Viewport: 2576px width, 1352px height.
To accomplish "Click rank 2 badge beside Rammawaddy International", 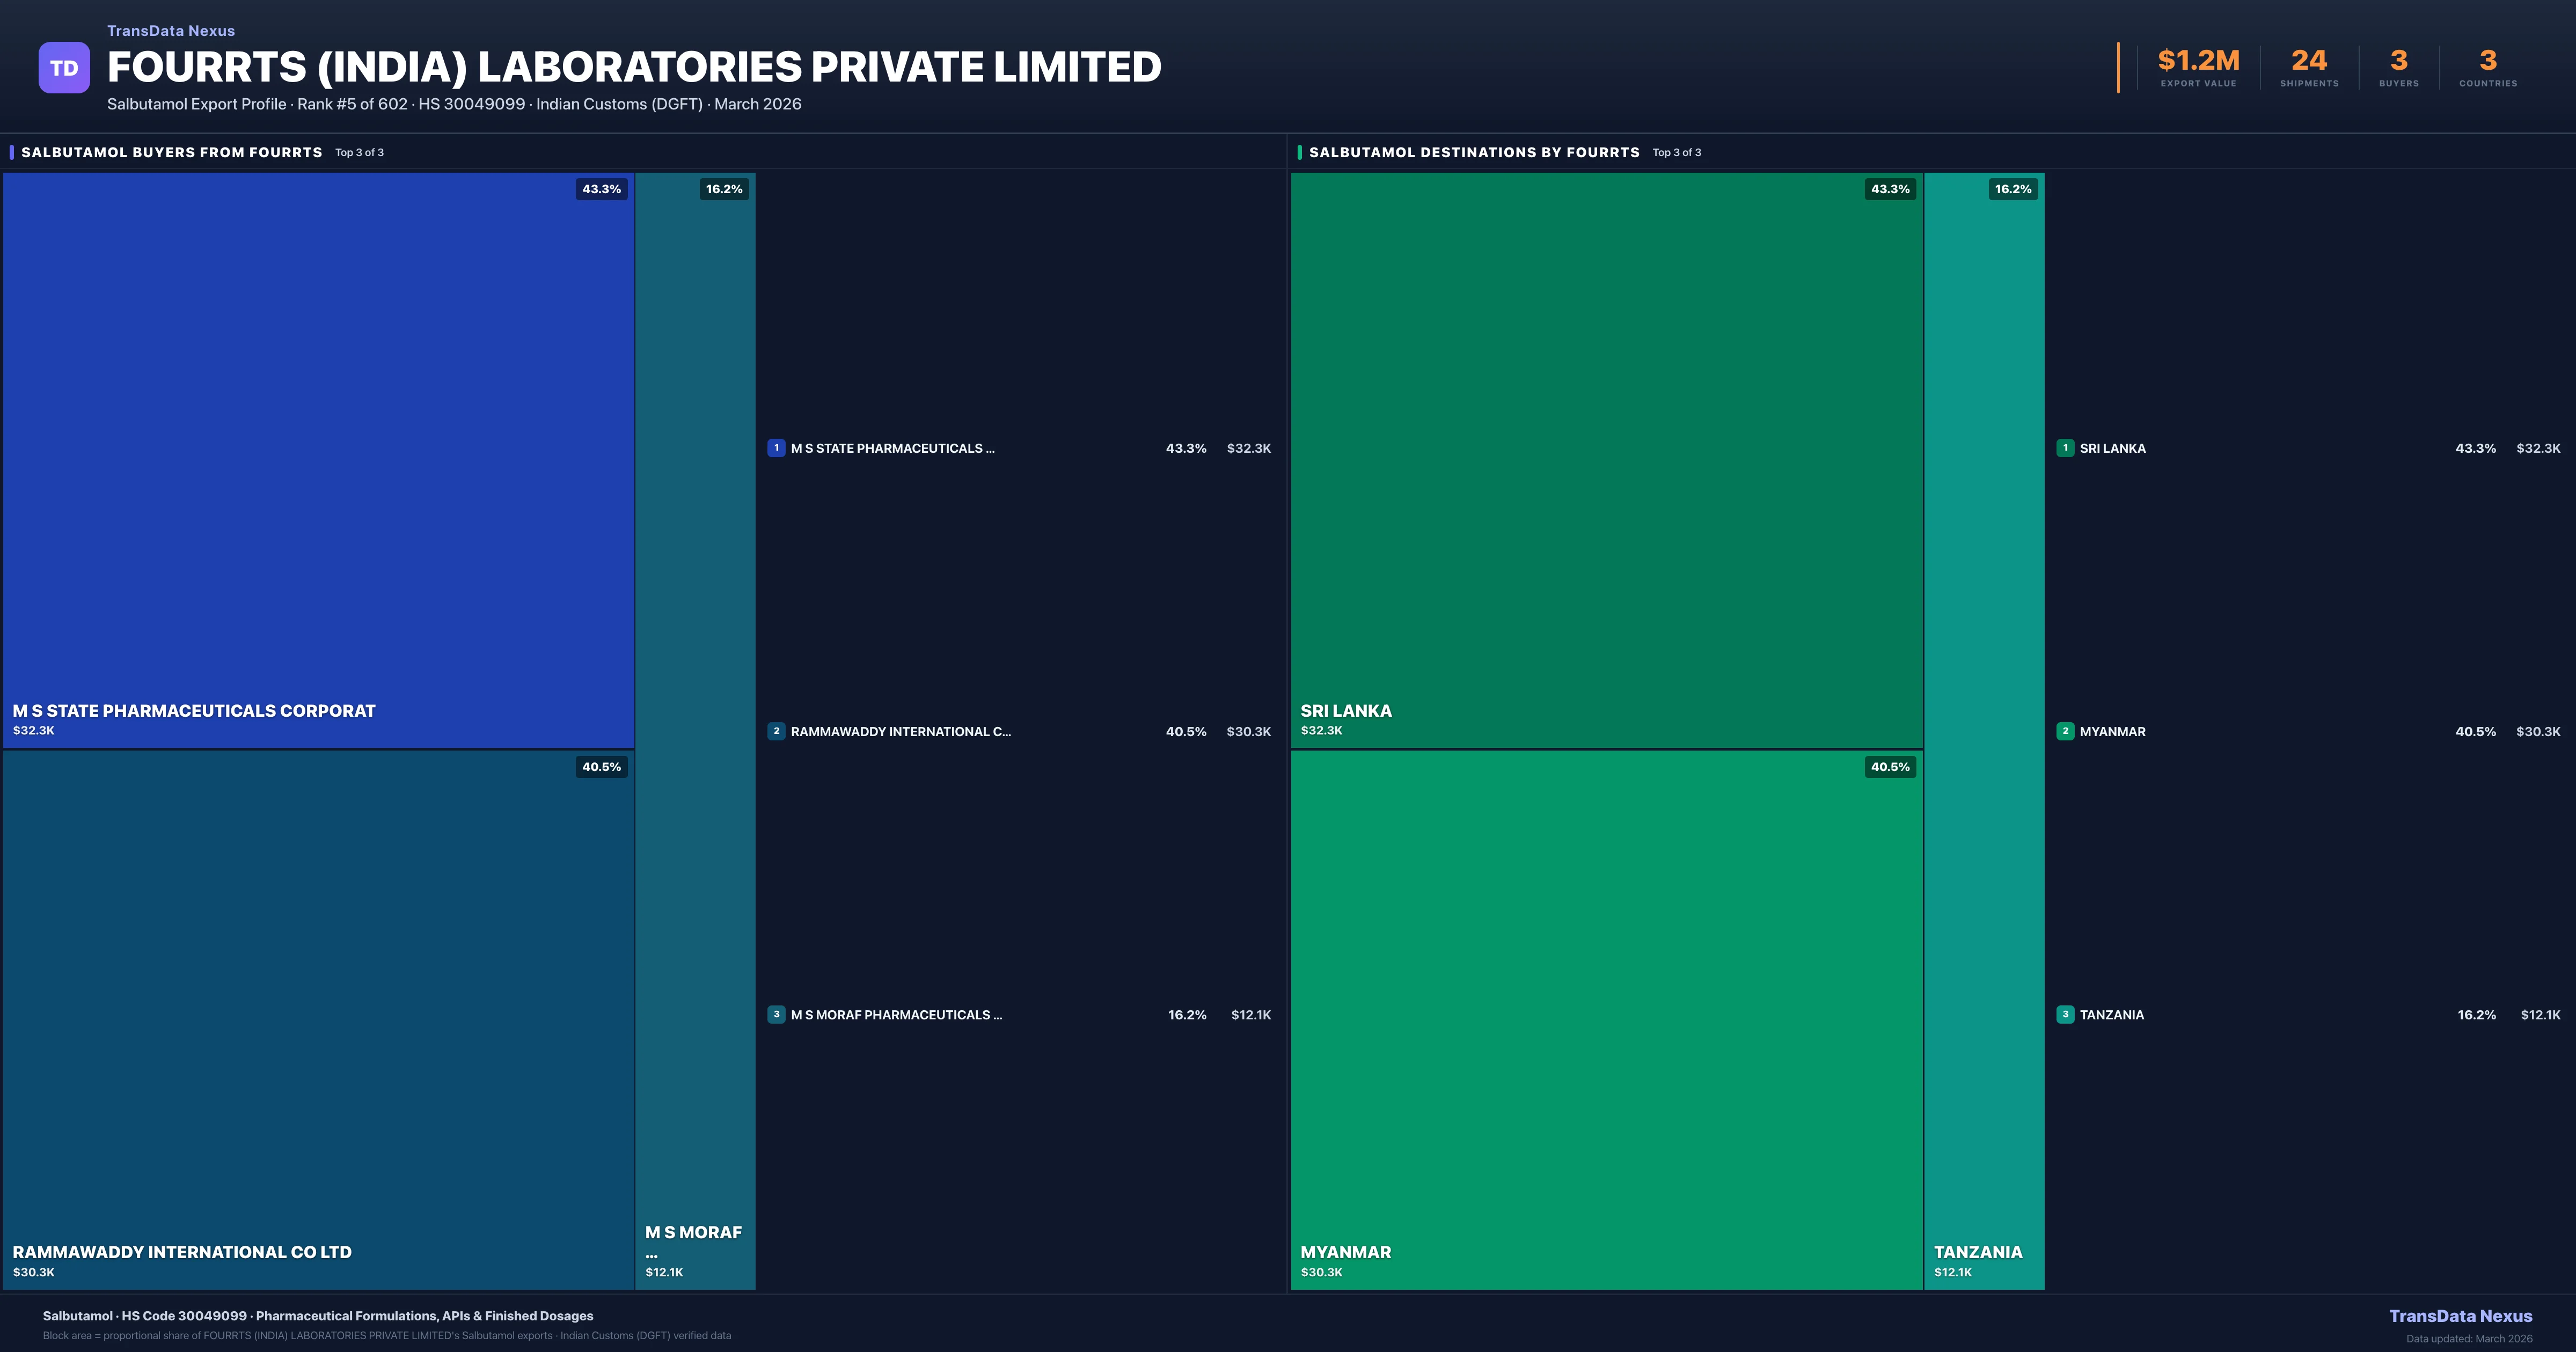I will (776, 731).
